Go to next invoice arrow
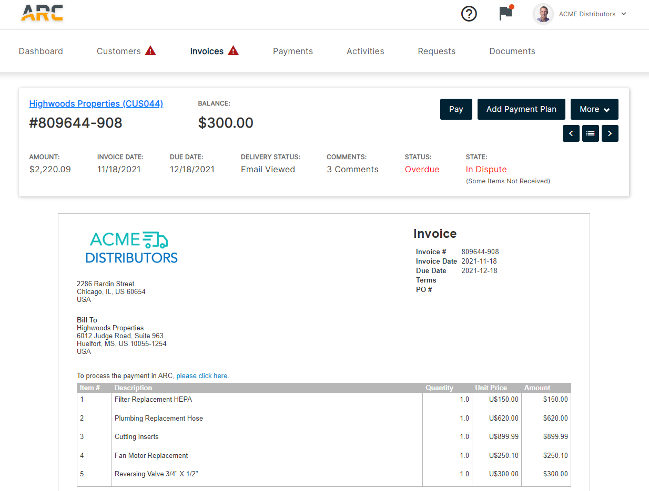The height and width of the screenshot is (491, 649). pyautogui.click(x=610, y=133)
